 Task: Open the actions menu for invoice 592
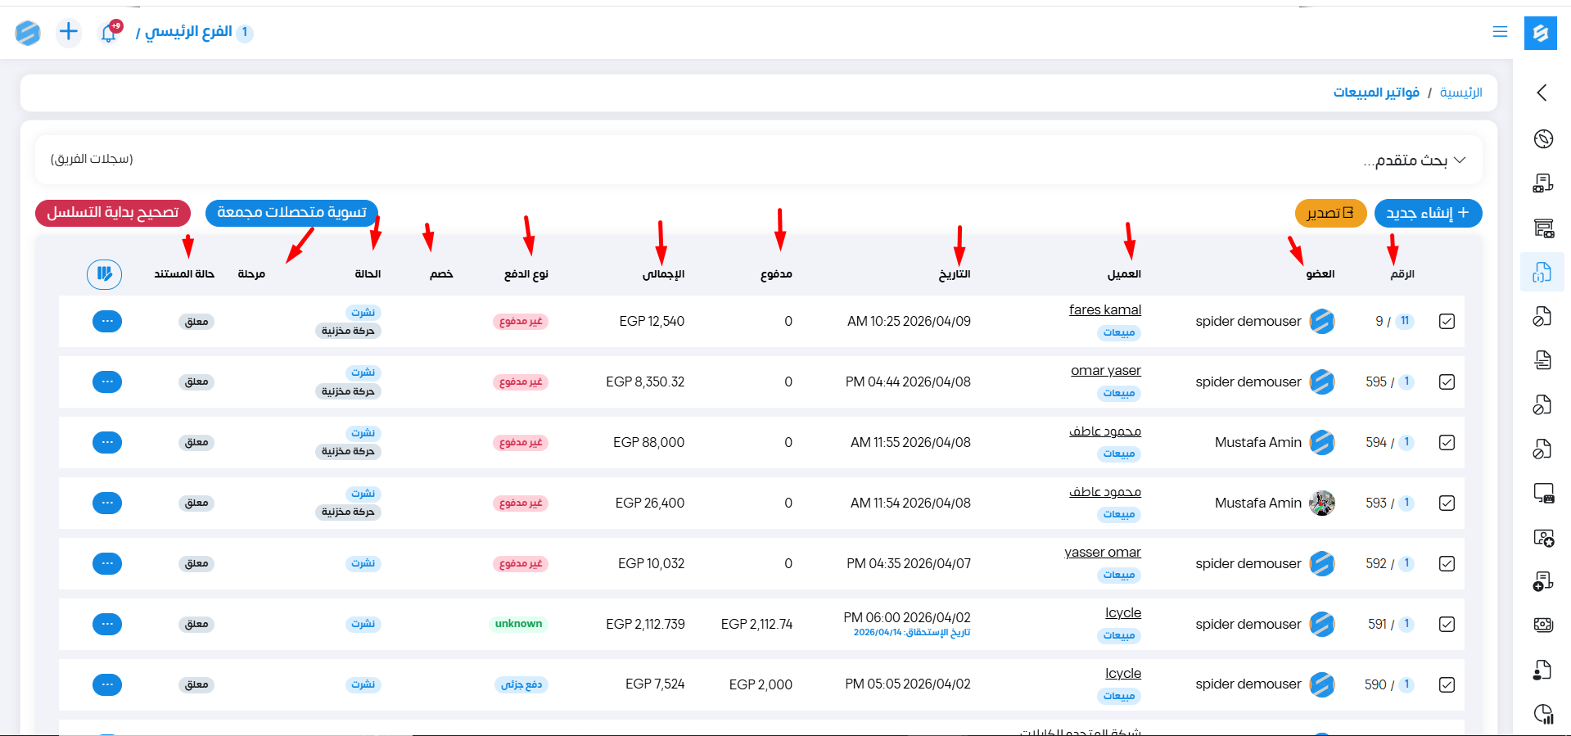click(x=107, y=563)
